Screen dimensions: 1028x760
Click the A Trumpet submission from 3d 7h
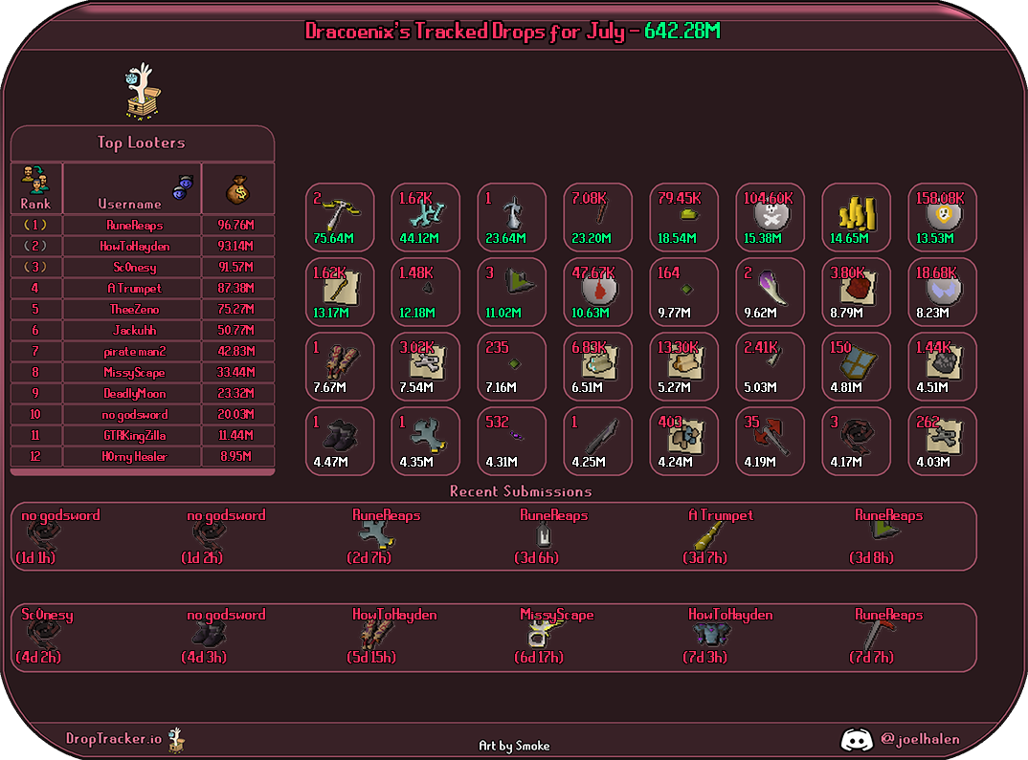tap(719, 536)
